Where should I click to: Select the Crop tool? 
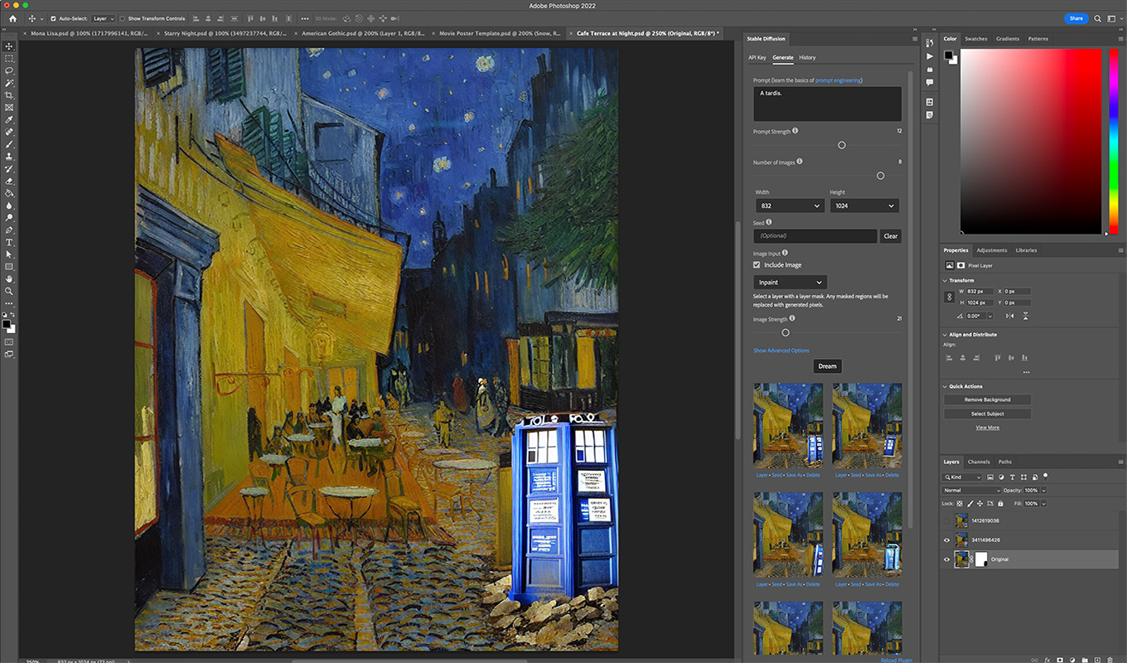tap(9, 95)
